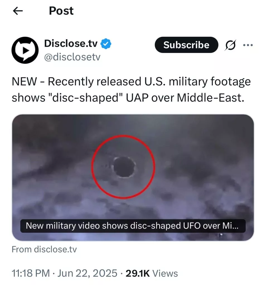Image resolution: width=266 pixels, height=285 pixels.
Task: Open the Disclose.tv profile avatar
Action: [25, 50]
